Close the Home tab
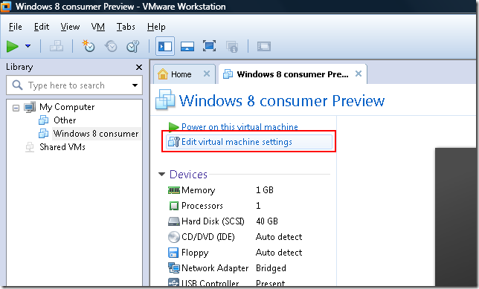The width and height of the screenshot is (479, 289). click(207, 74)
